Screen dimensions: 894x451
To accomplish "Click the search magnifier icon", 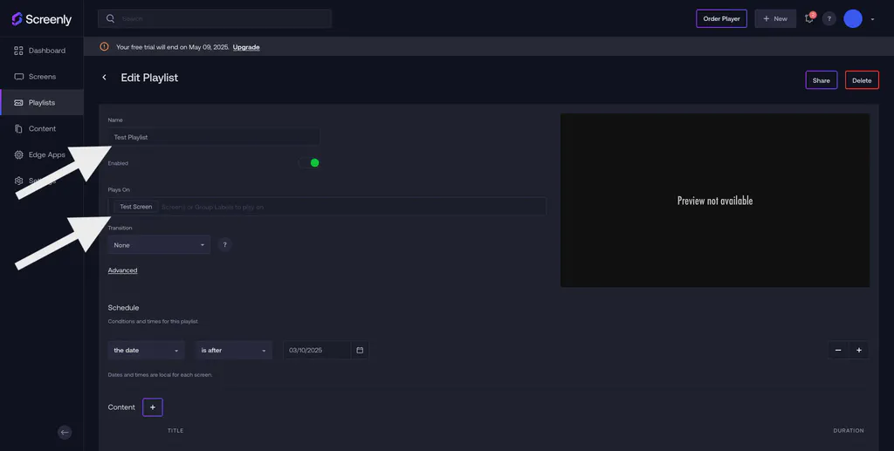I will click(x=111, y=18).
